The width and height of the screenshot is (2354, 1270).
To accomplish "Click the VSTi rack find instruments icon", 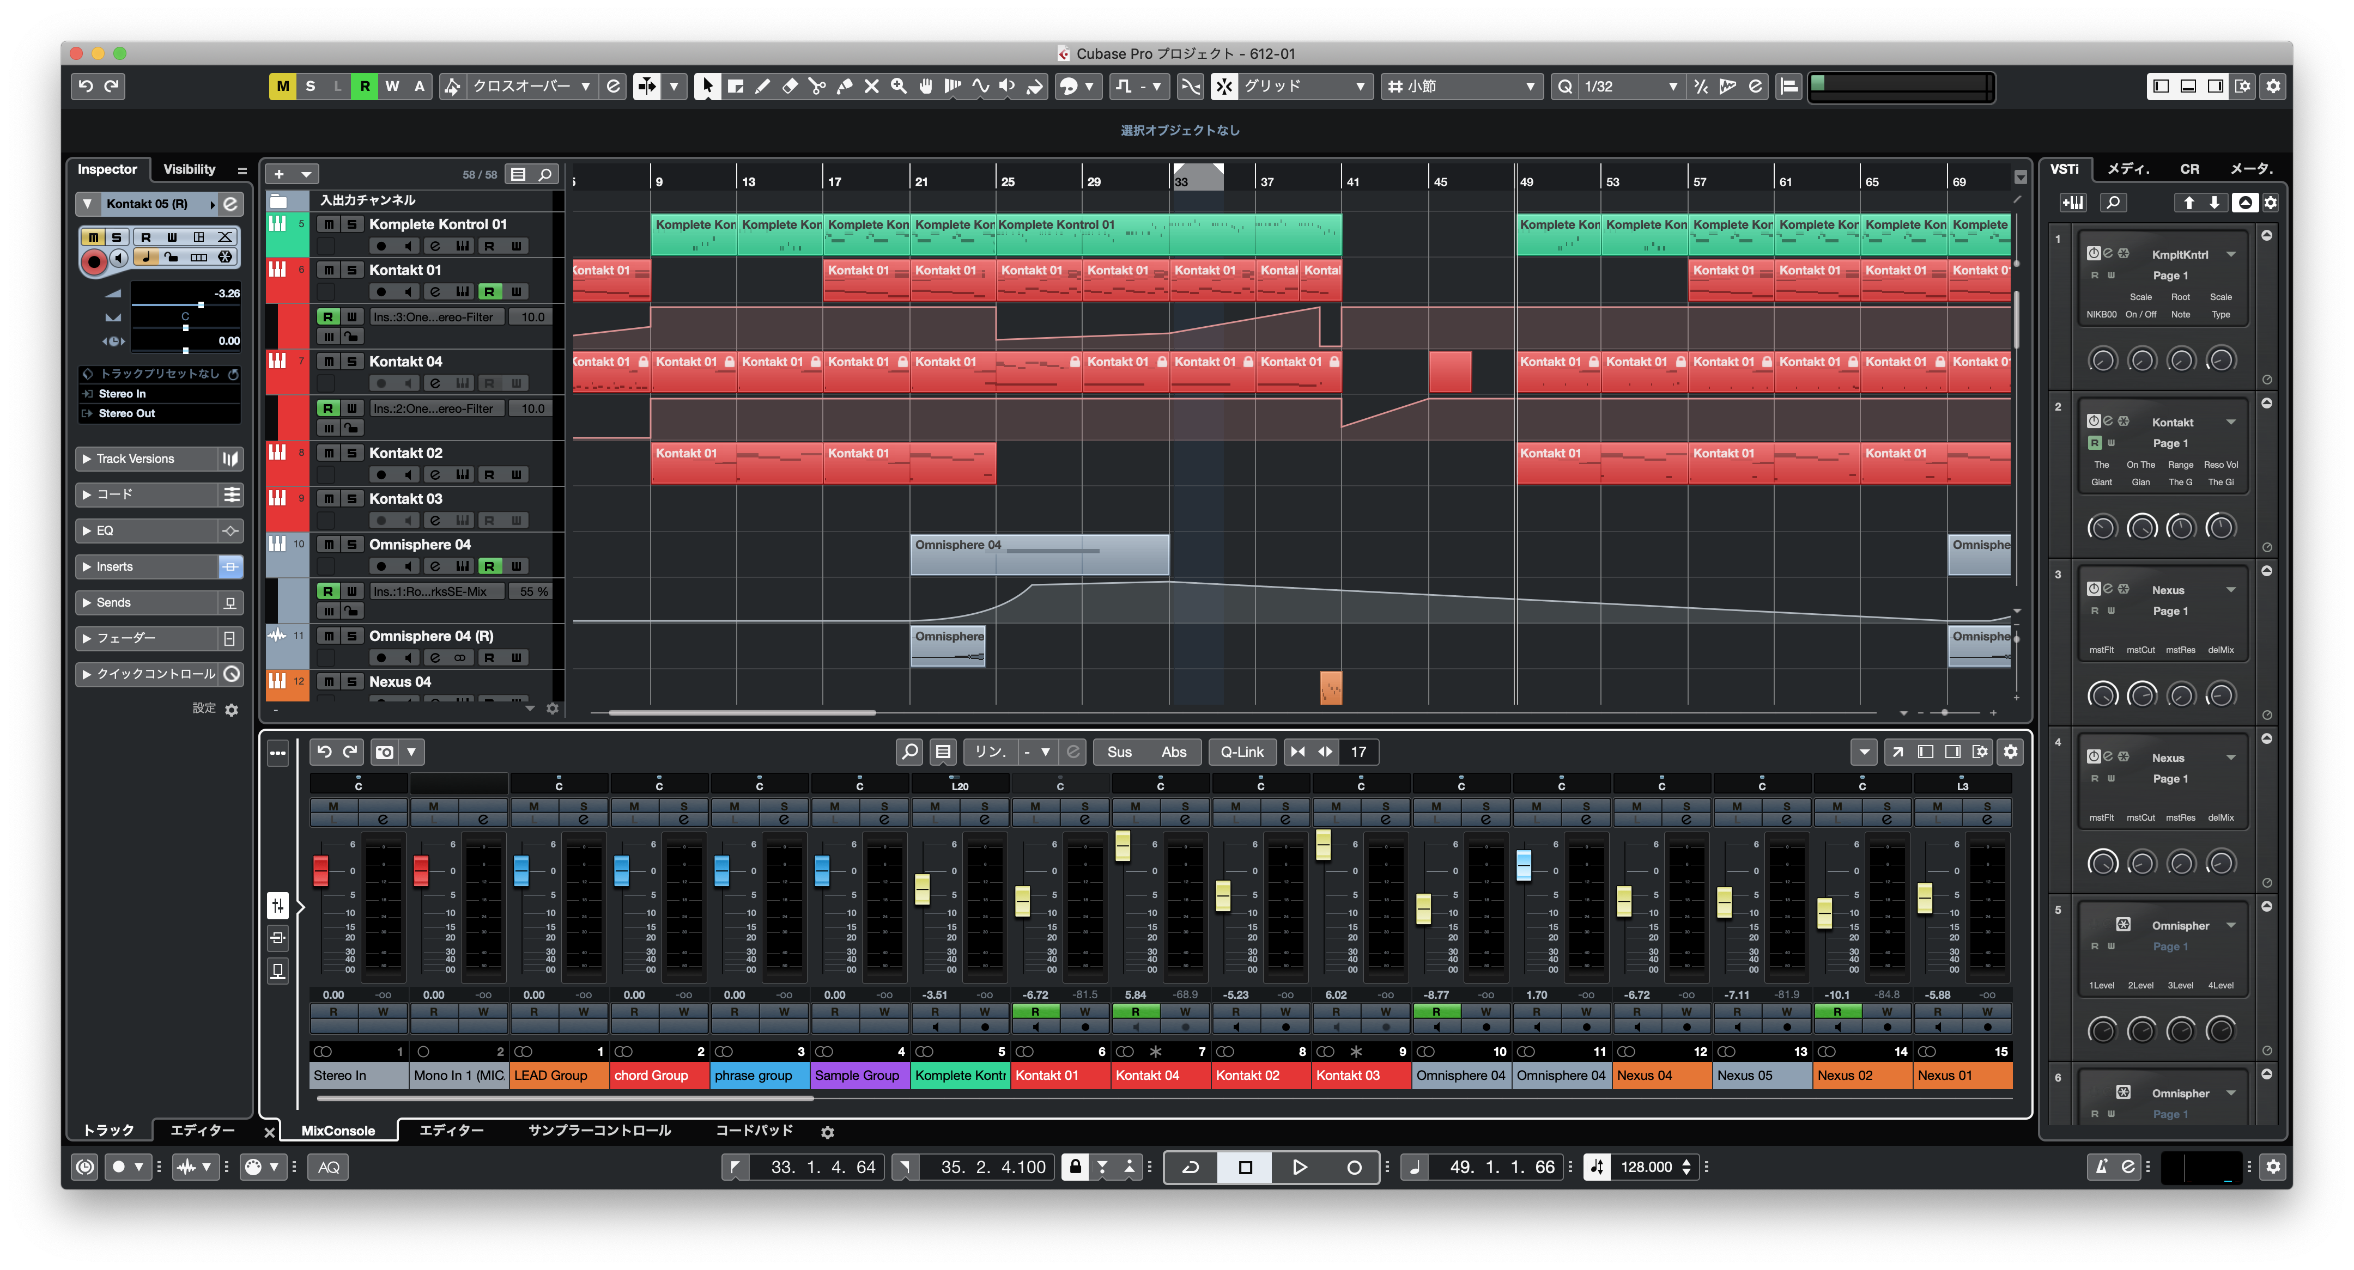I will click(x=2113, y=203).
